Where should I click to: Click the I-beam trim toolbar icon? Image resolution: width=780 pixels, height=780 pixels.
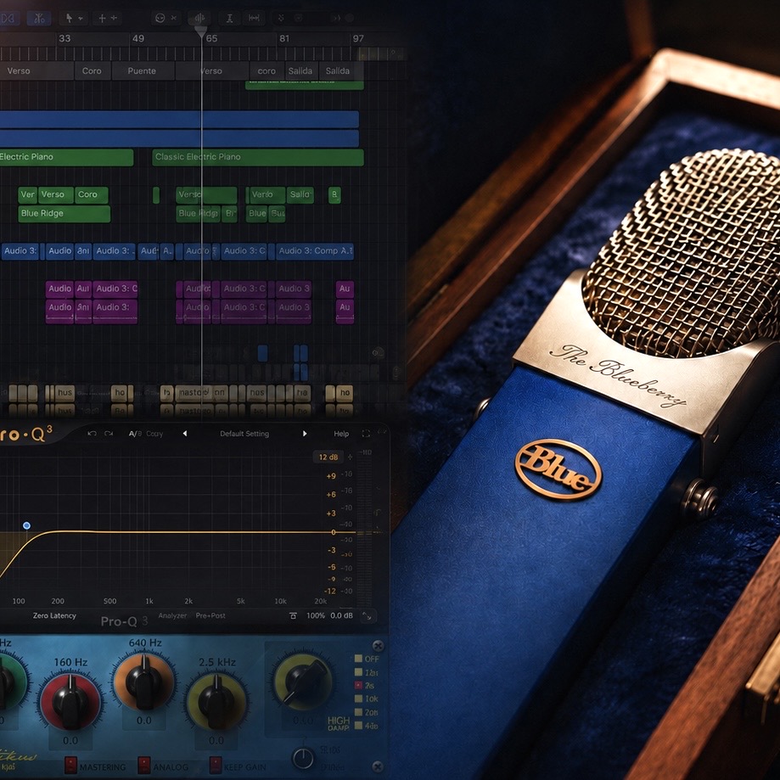pyautogui.click(x=229, y=19)
